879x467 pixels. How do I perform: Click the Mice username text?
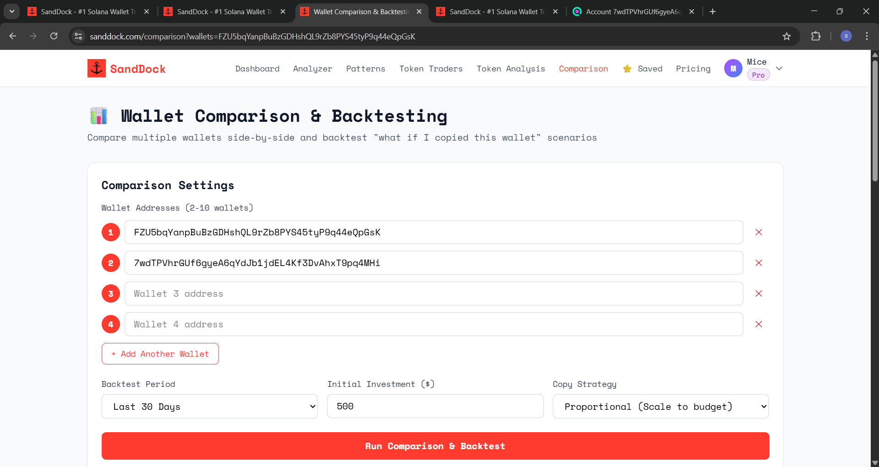[x=756, y=62]
